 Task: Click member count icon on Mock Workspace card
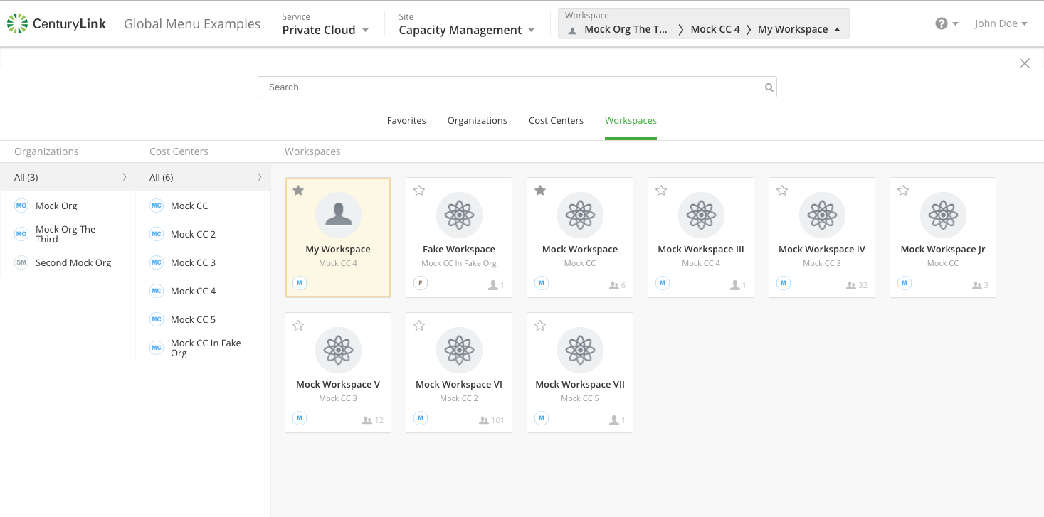pyautogui.click(x=613, y=285)
